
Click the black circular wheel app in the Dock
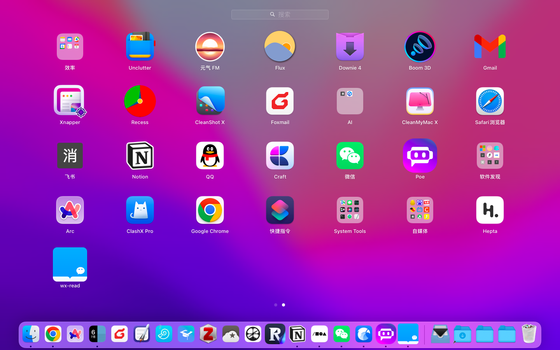tap(253, 334)
